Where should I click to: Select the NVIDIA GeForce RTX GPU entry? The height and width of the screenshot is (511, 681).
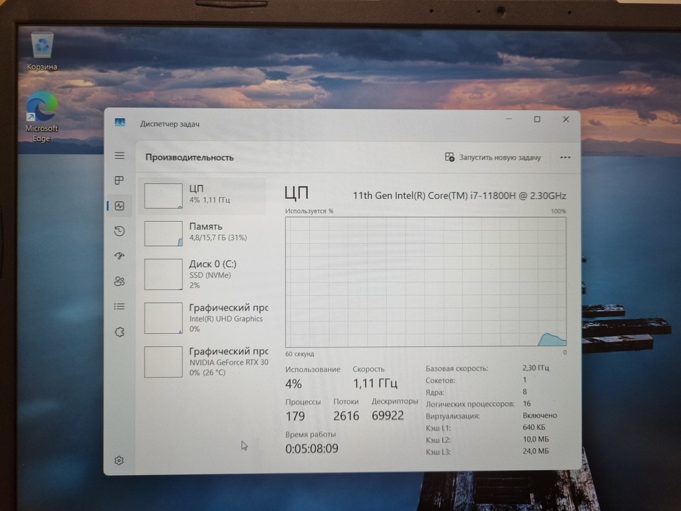tap(202, 362)
